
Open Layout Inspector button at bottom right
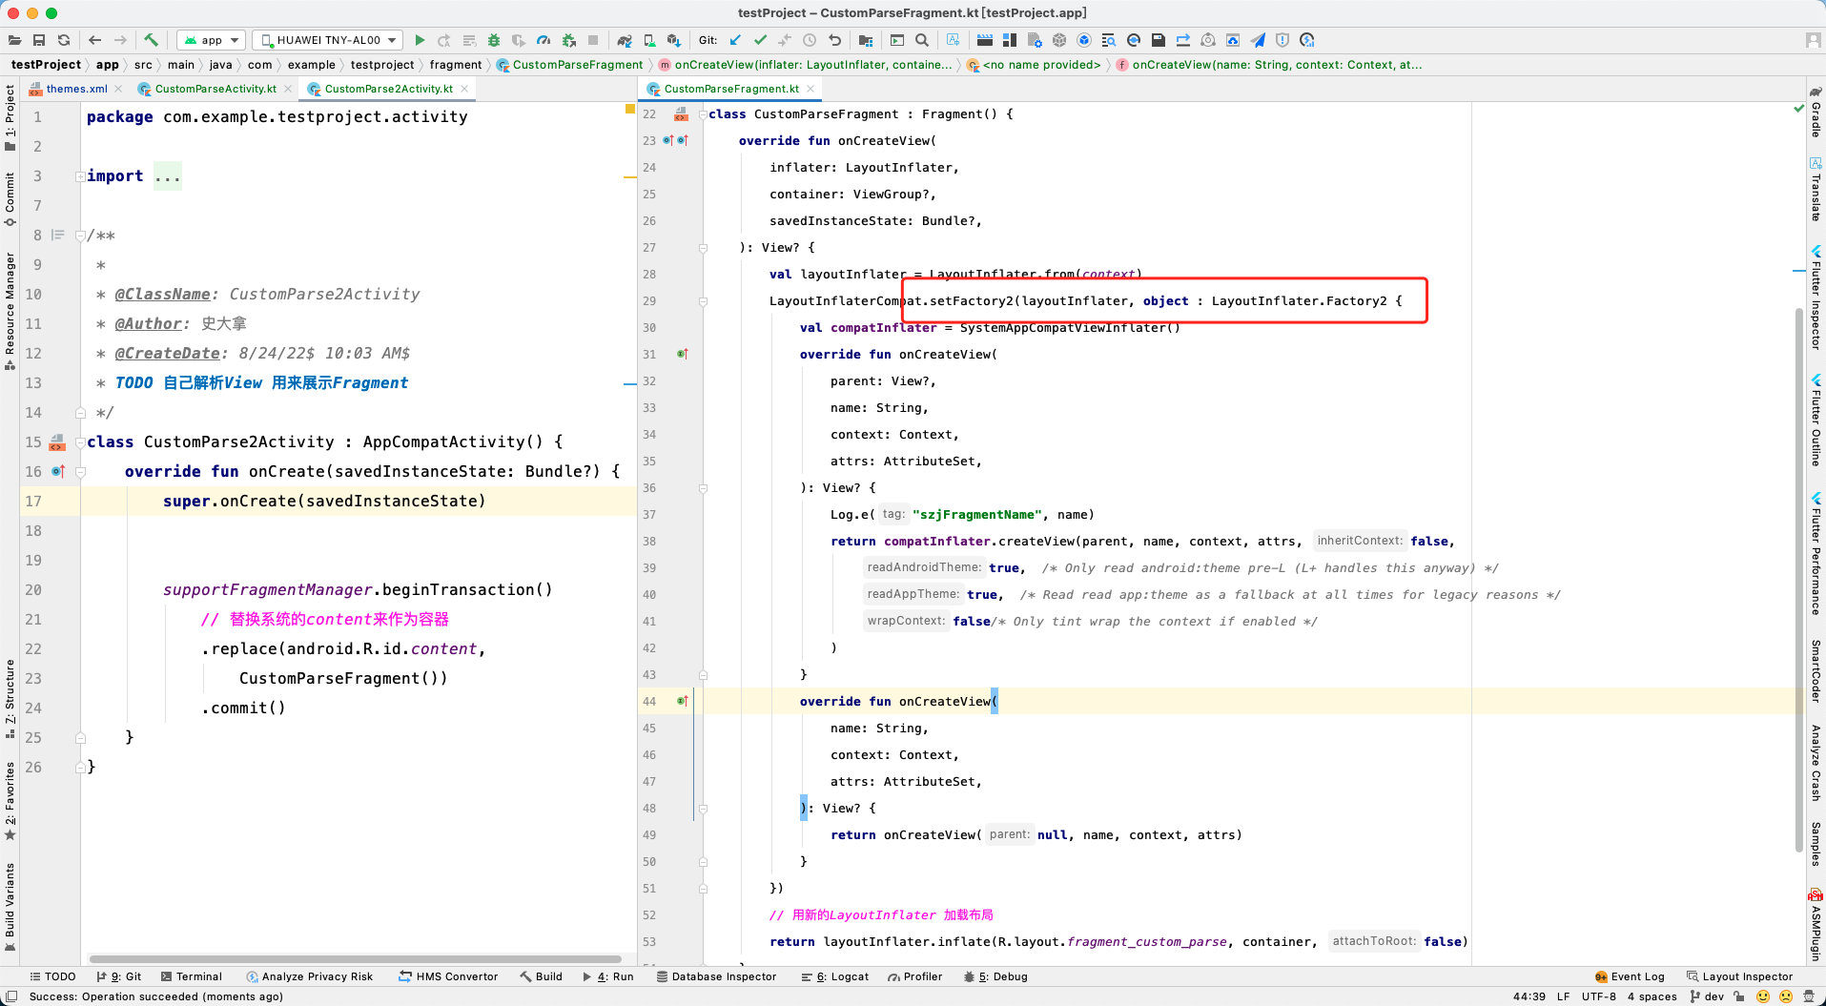(x=1739, y=976)
